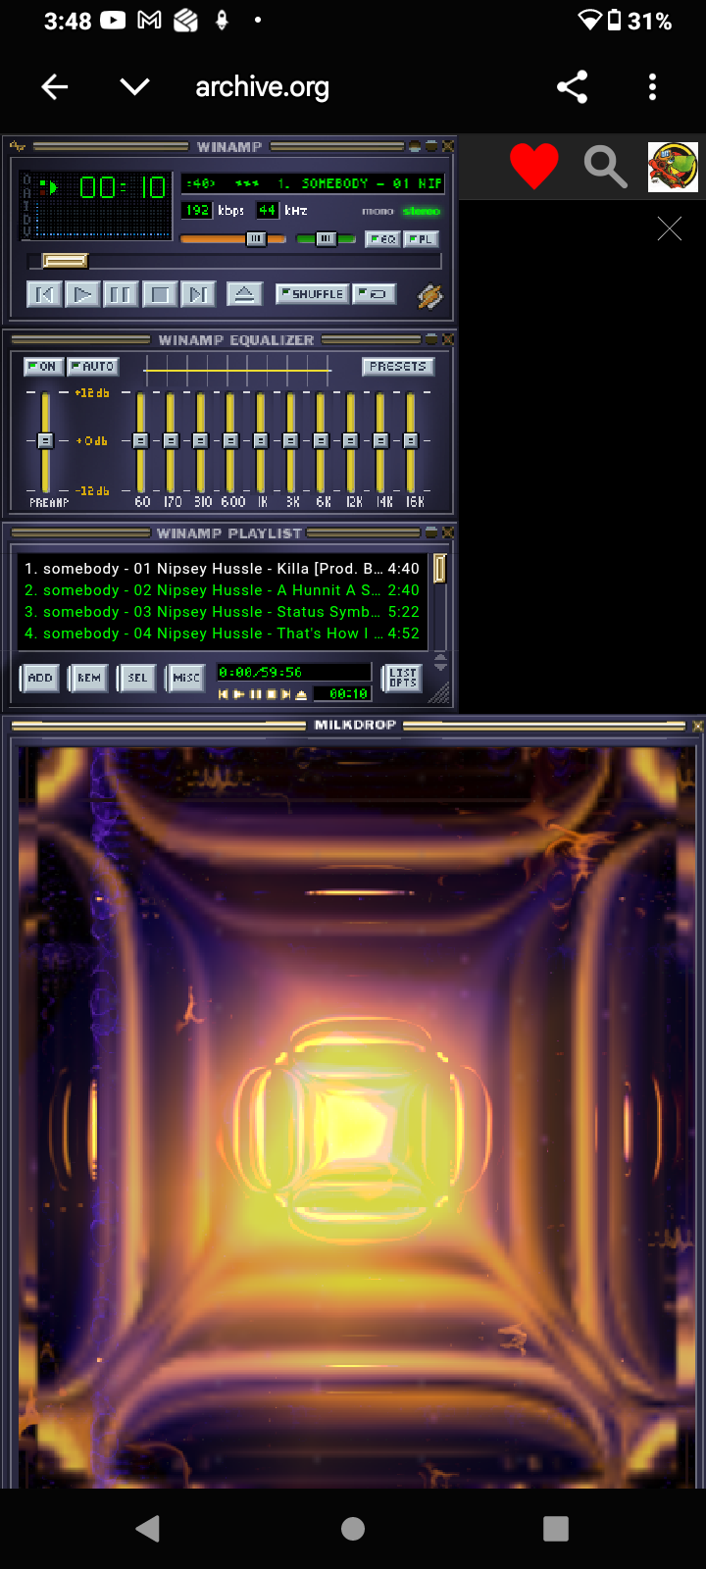This screenshot has height=1569, width=706.
Task: Select playlist track 3 Status Symbol
Action: click(222, 612)
